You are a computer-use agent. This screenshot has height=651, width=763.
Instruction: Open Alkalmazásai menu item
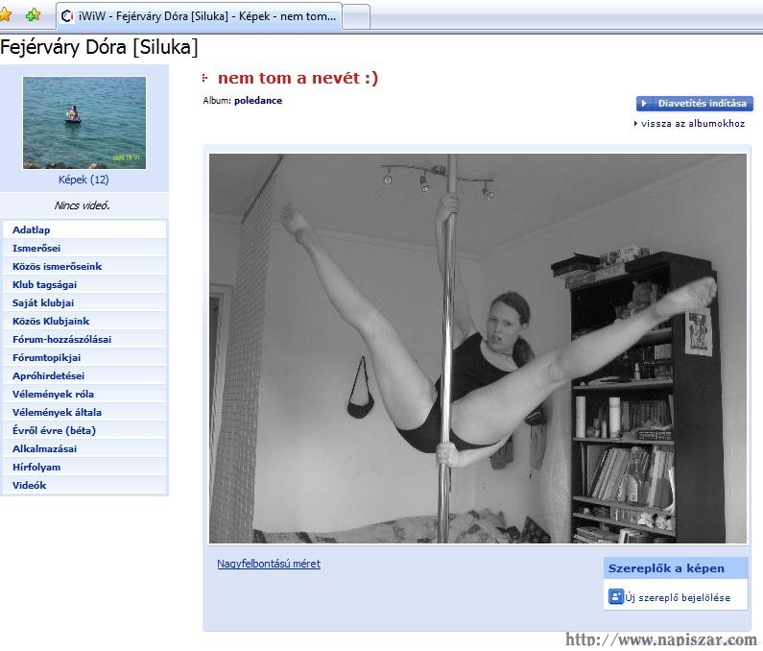click(x=84, y=449)
